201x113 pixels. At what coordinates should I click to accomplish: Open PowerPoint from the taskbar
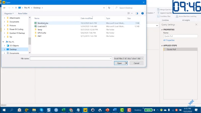[107, 110]
